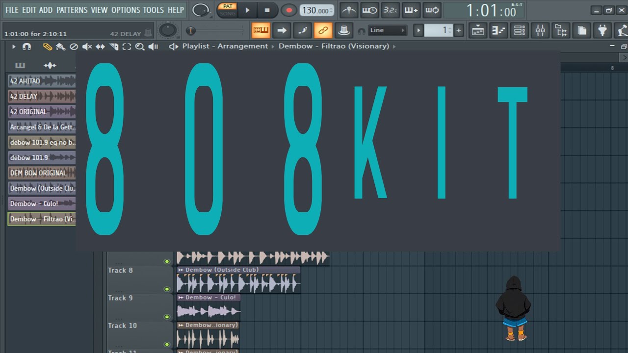Image resolution: width=628 pixels, height=353 pixels.
Task: Show audio clips tab in picker panel
Action: tap(50, 65)
